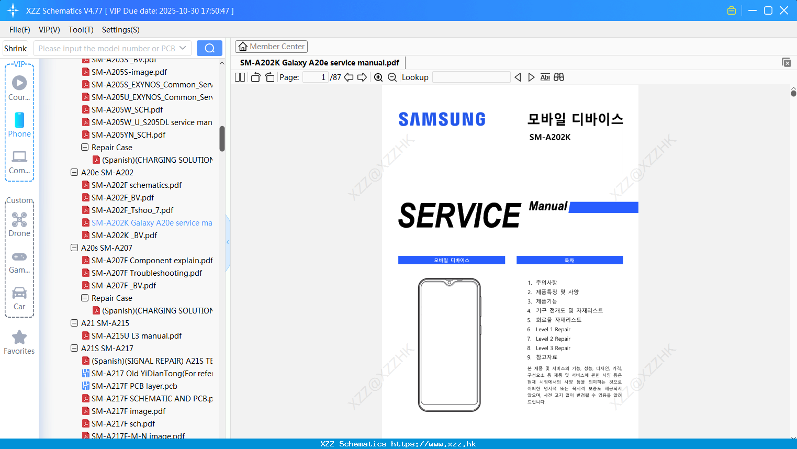The image size is (797, 449).
Task: Click the binoculars search icon
Action: click(x=559, y=77)
